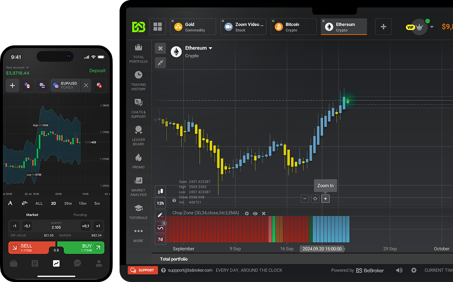
Task: Click the green BeBroker logo
Action: (x=139, y=27)
